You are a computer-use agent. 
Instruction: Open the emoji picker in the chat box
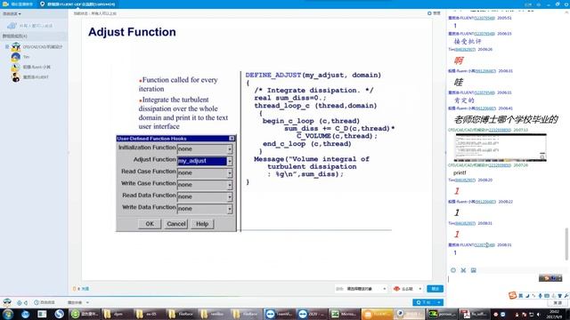453,270
